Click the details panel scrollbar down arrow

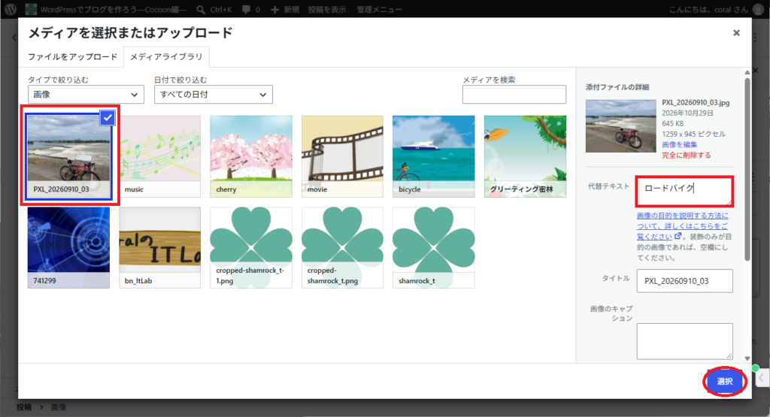point(747,358)
